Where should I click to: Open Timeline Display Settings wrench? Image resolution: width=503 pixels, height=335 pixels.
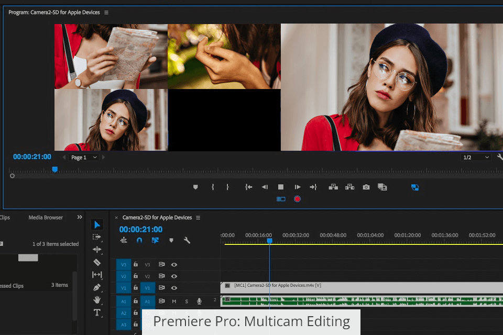click(187, 240)
